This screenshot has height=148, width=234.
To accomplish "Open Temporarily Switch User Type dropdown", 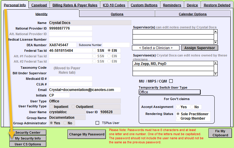I will (169, 92).
